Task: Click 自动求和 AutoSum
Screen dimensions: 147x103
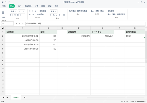Action: pyautogui.click(x=111, y=11)
